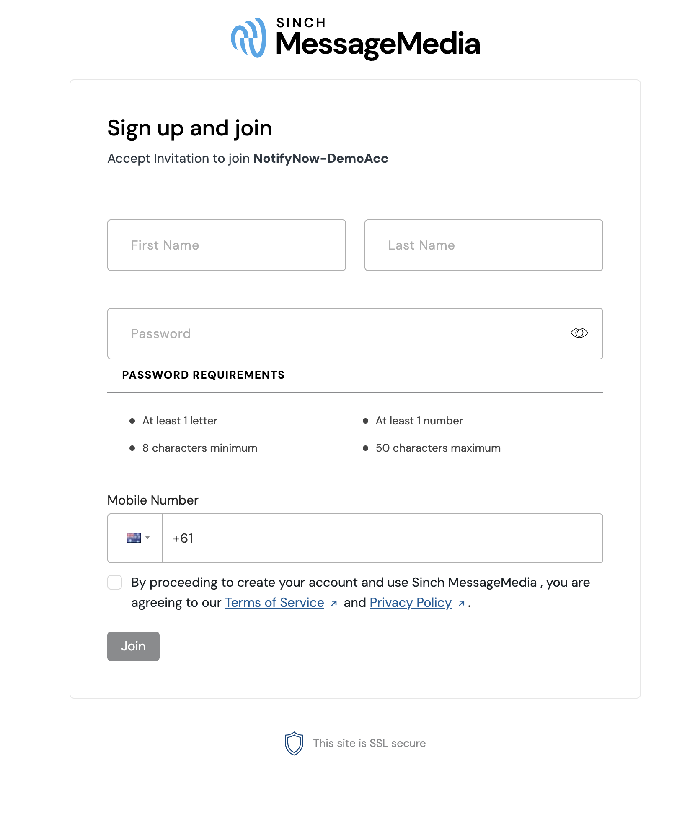Open the Privacy Policy link
677x817 pixels.
click(x=411, y=603)
